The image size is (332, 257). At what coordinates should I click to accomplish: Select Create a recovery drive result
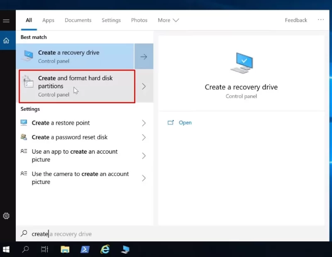75,56
